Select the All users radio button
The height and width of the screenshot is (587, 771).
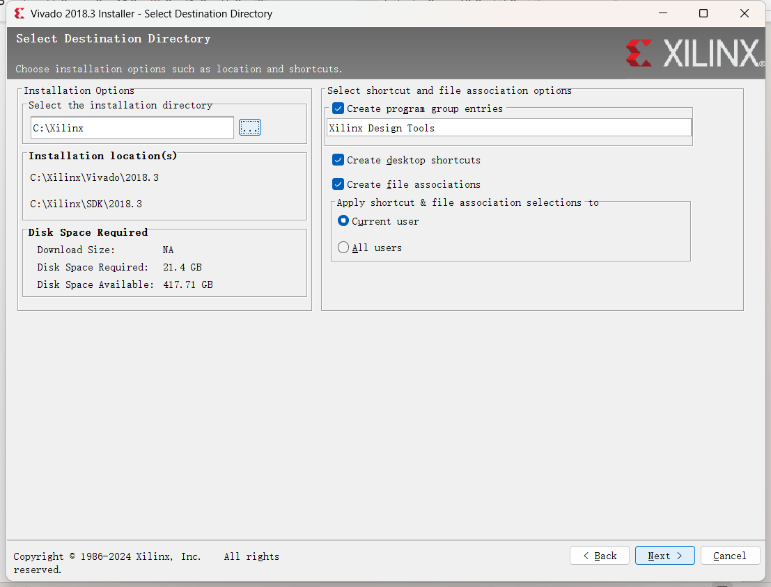click(343, 247)
